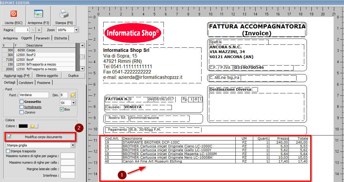344x182 pixels.
Task: Click the Elimina oggetto button
Action: [47, 76]
